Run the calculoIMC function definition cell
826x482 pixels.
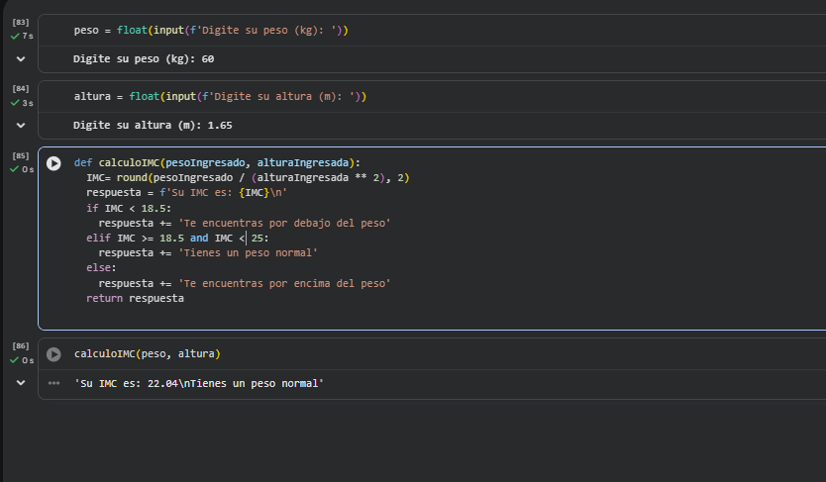pyautogui.click(x=53, y=162)
